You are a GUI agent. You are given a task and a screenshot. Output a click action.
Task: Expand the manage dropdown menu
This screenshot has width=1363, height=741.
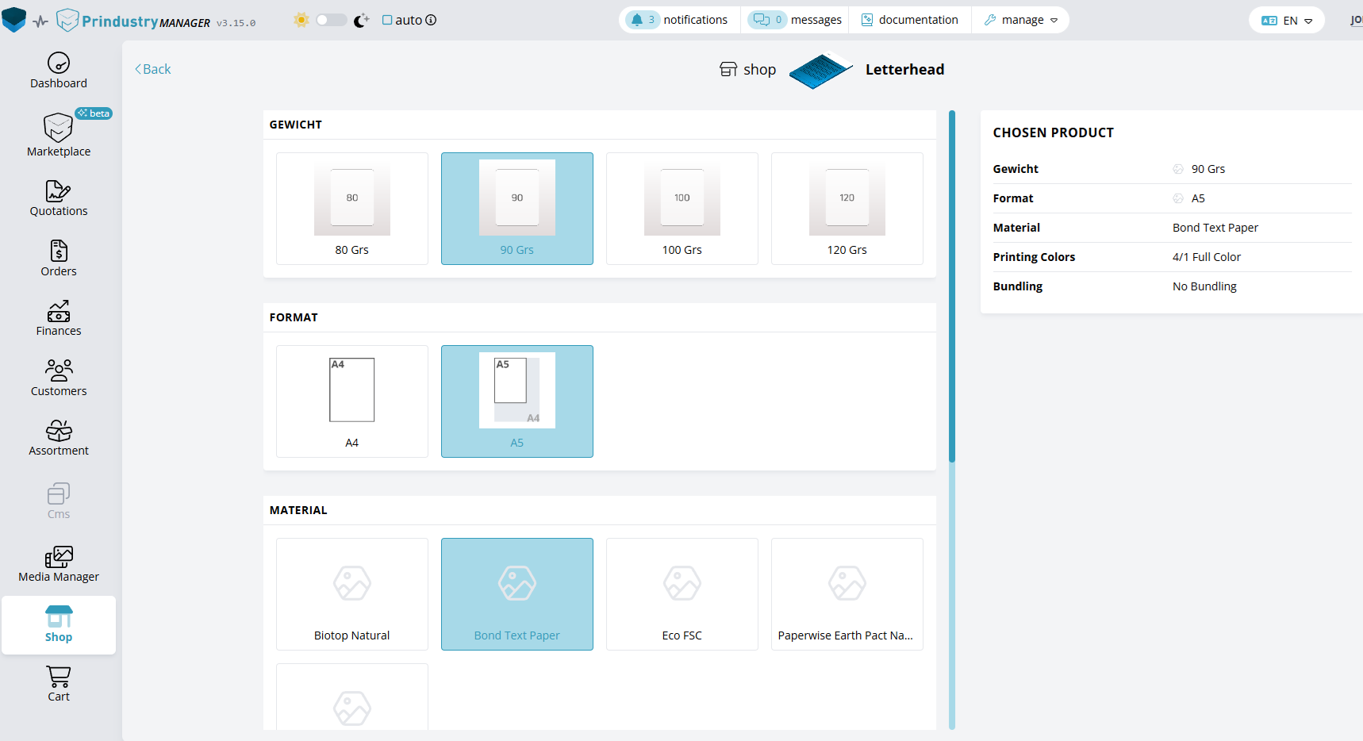[1021, 20]
